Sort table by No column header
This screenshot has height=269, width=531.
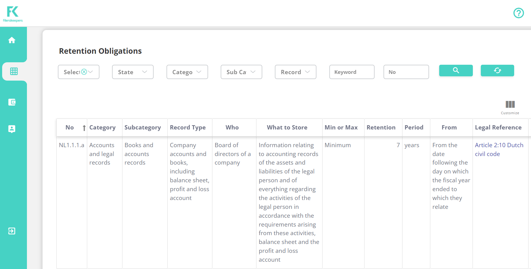click(x=70, y=128)
